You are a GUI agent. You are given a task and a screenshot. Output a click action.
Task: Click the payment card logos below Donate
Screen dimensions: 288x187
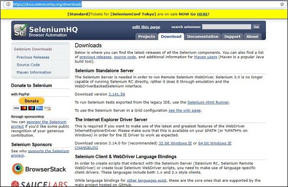pos(32,108)
